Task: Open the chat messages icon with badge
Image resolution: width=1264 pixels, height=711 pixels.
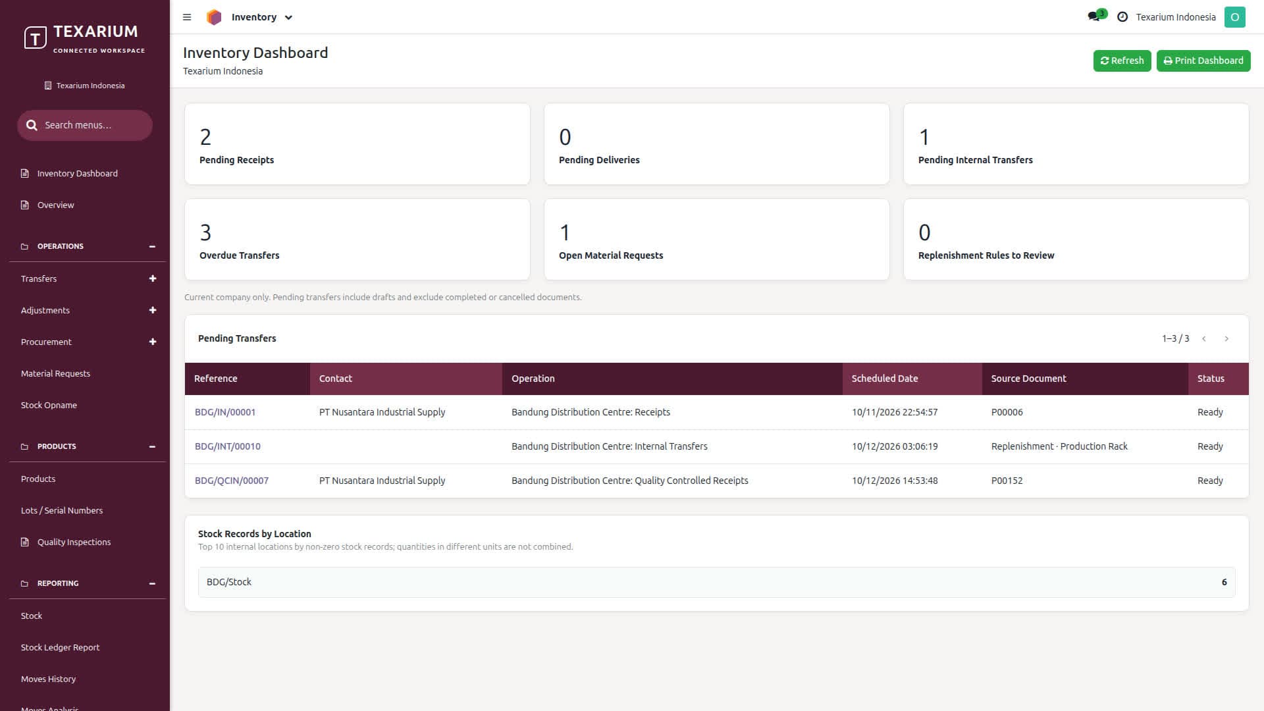Action: coord(1096,16)
